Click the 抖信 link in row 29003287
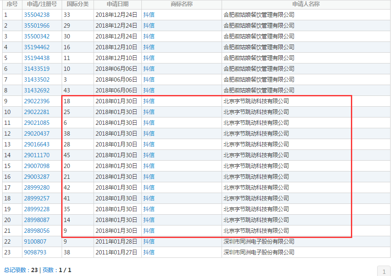This screenshot has width=391, height=276. 149,177
